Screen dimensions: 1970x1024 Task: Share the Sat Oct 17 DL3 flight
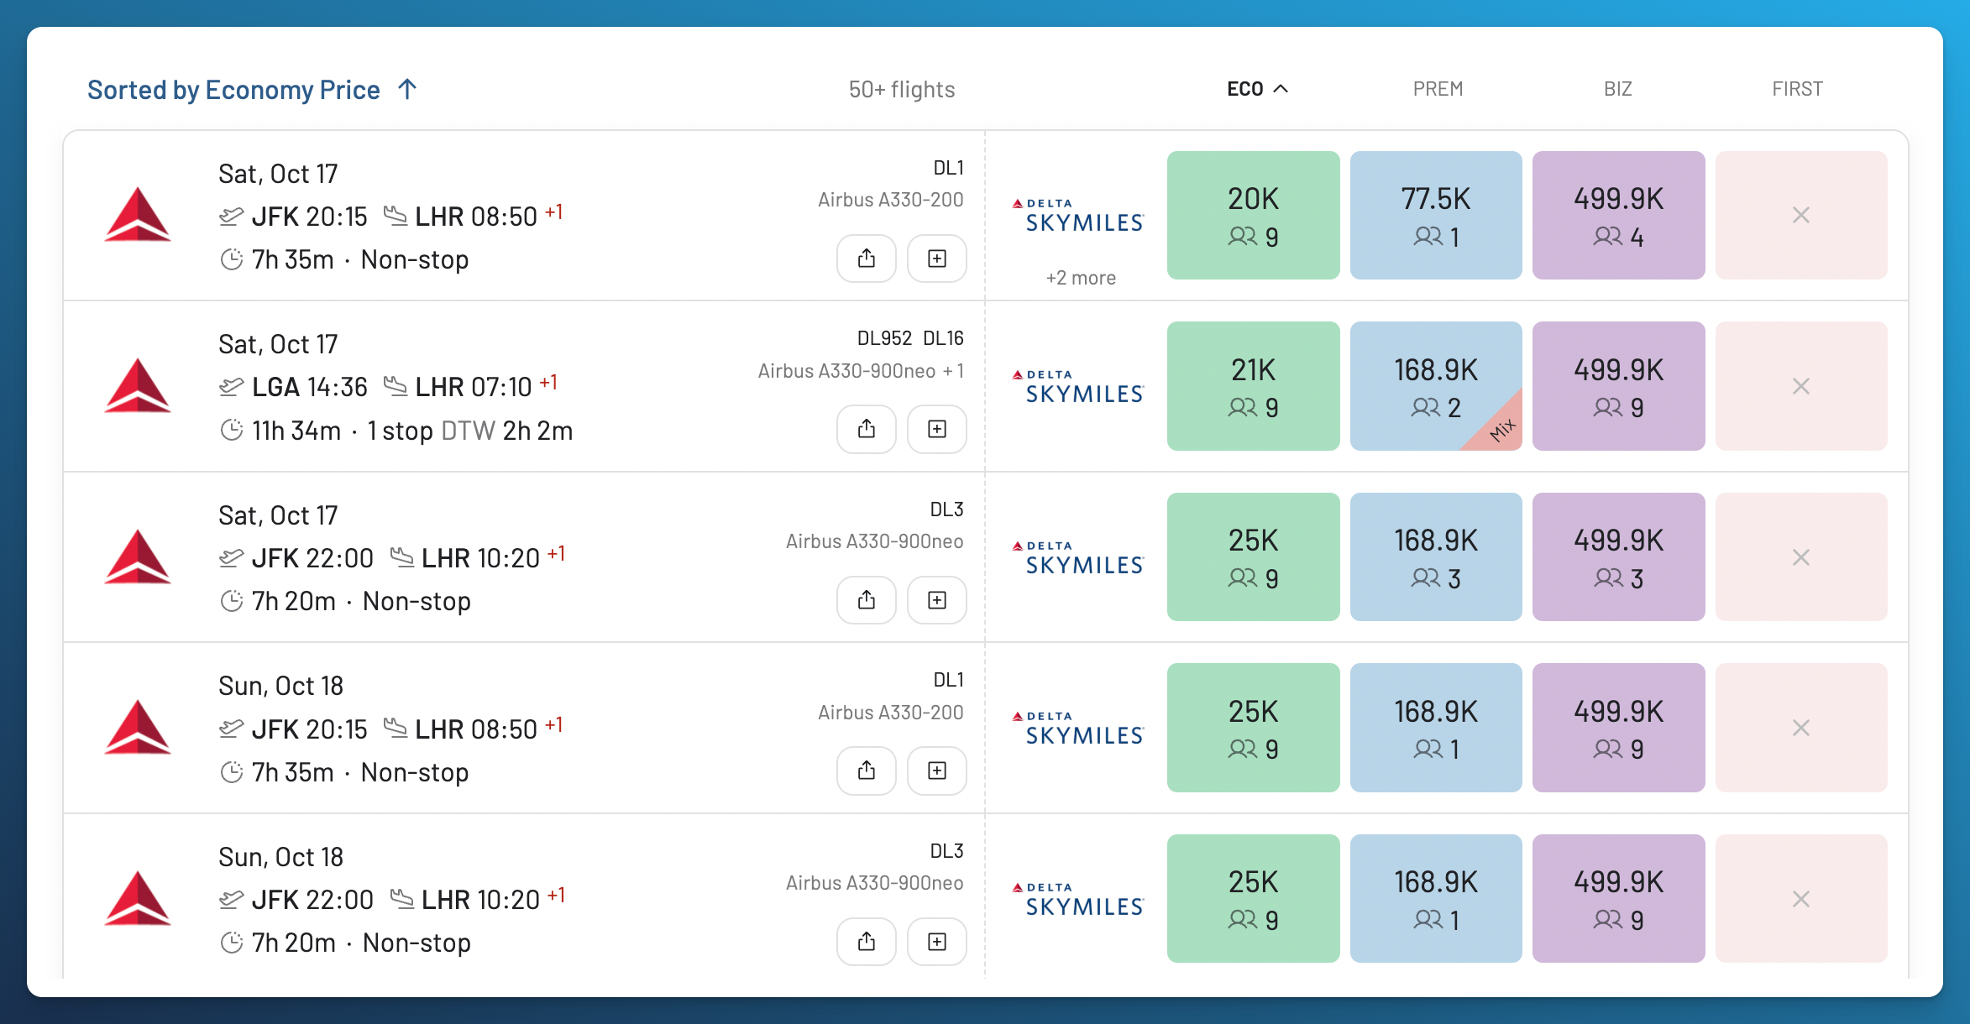pyautogui.click(x=867, y=600)
